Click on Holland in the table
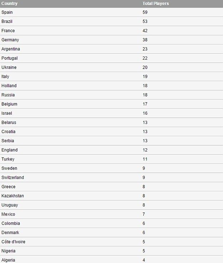This screenshot has width=223, height=263. point(9,86)
